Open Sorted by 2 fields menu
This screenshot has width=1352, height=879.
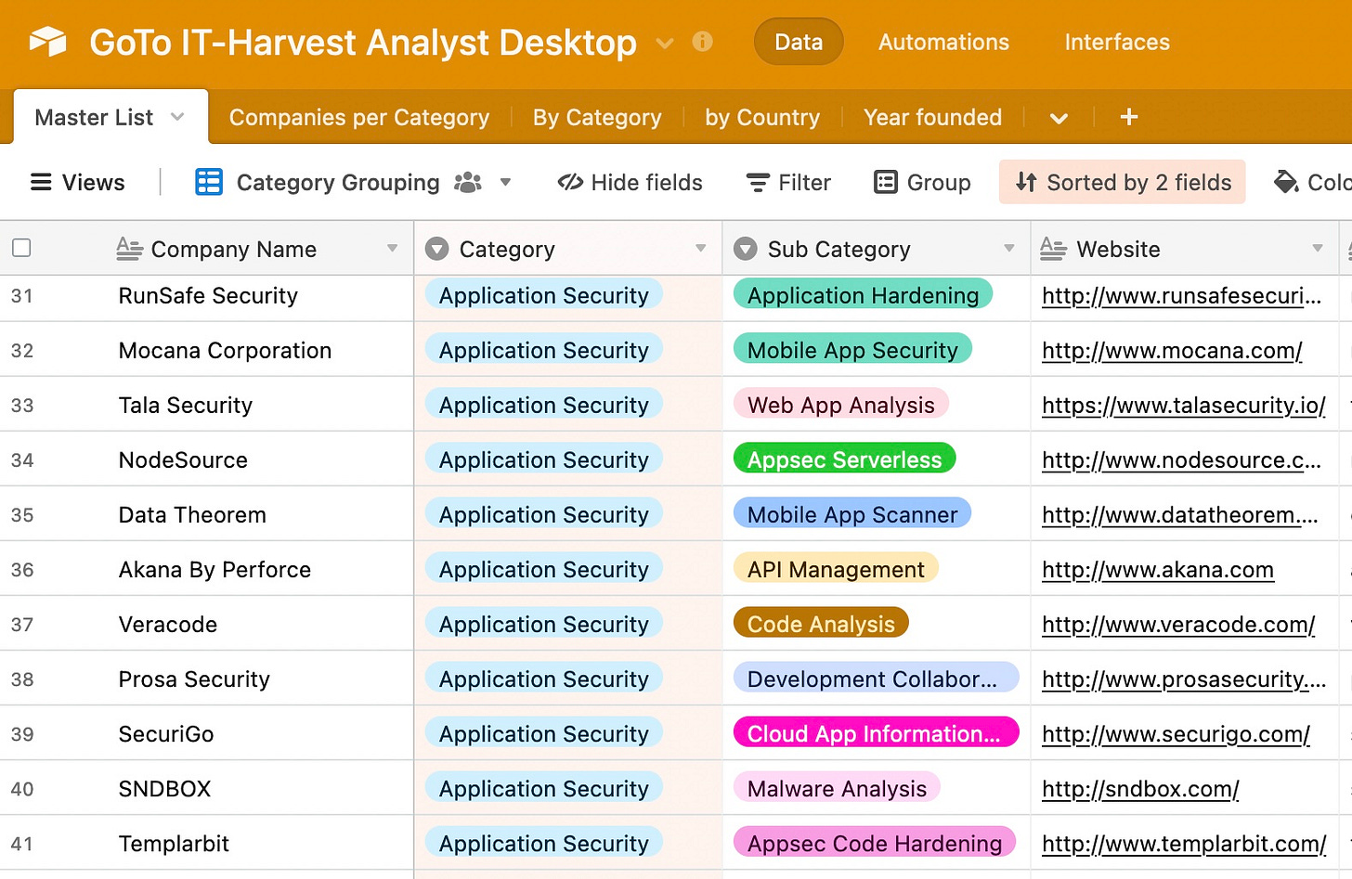click(1122, 182)
